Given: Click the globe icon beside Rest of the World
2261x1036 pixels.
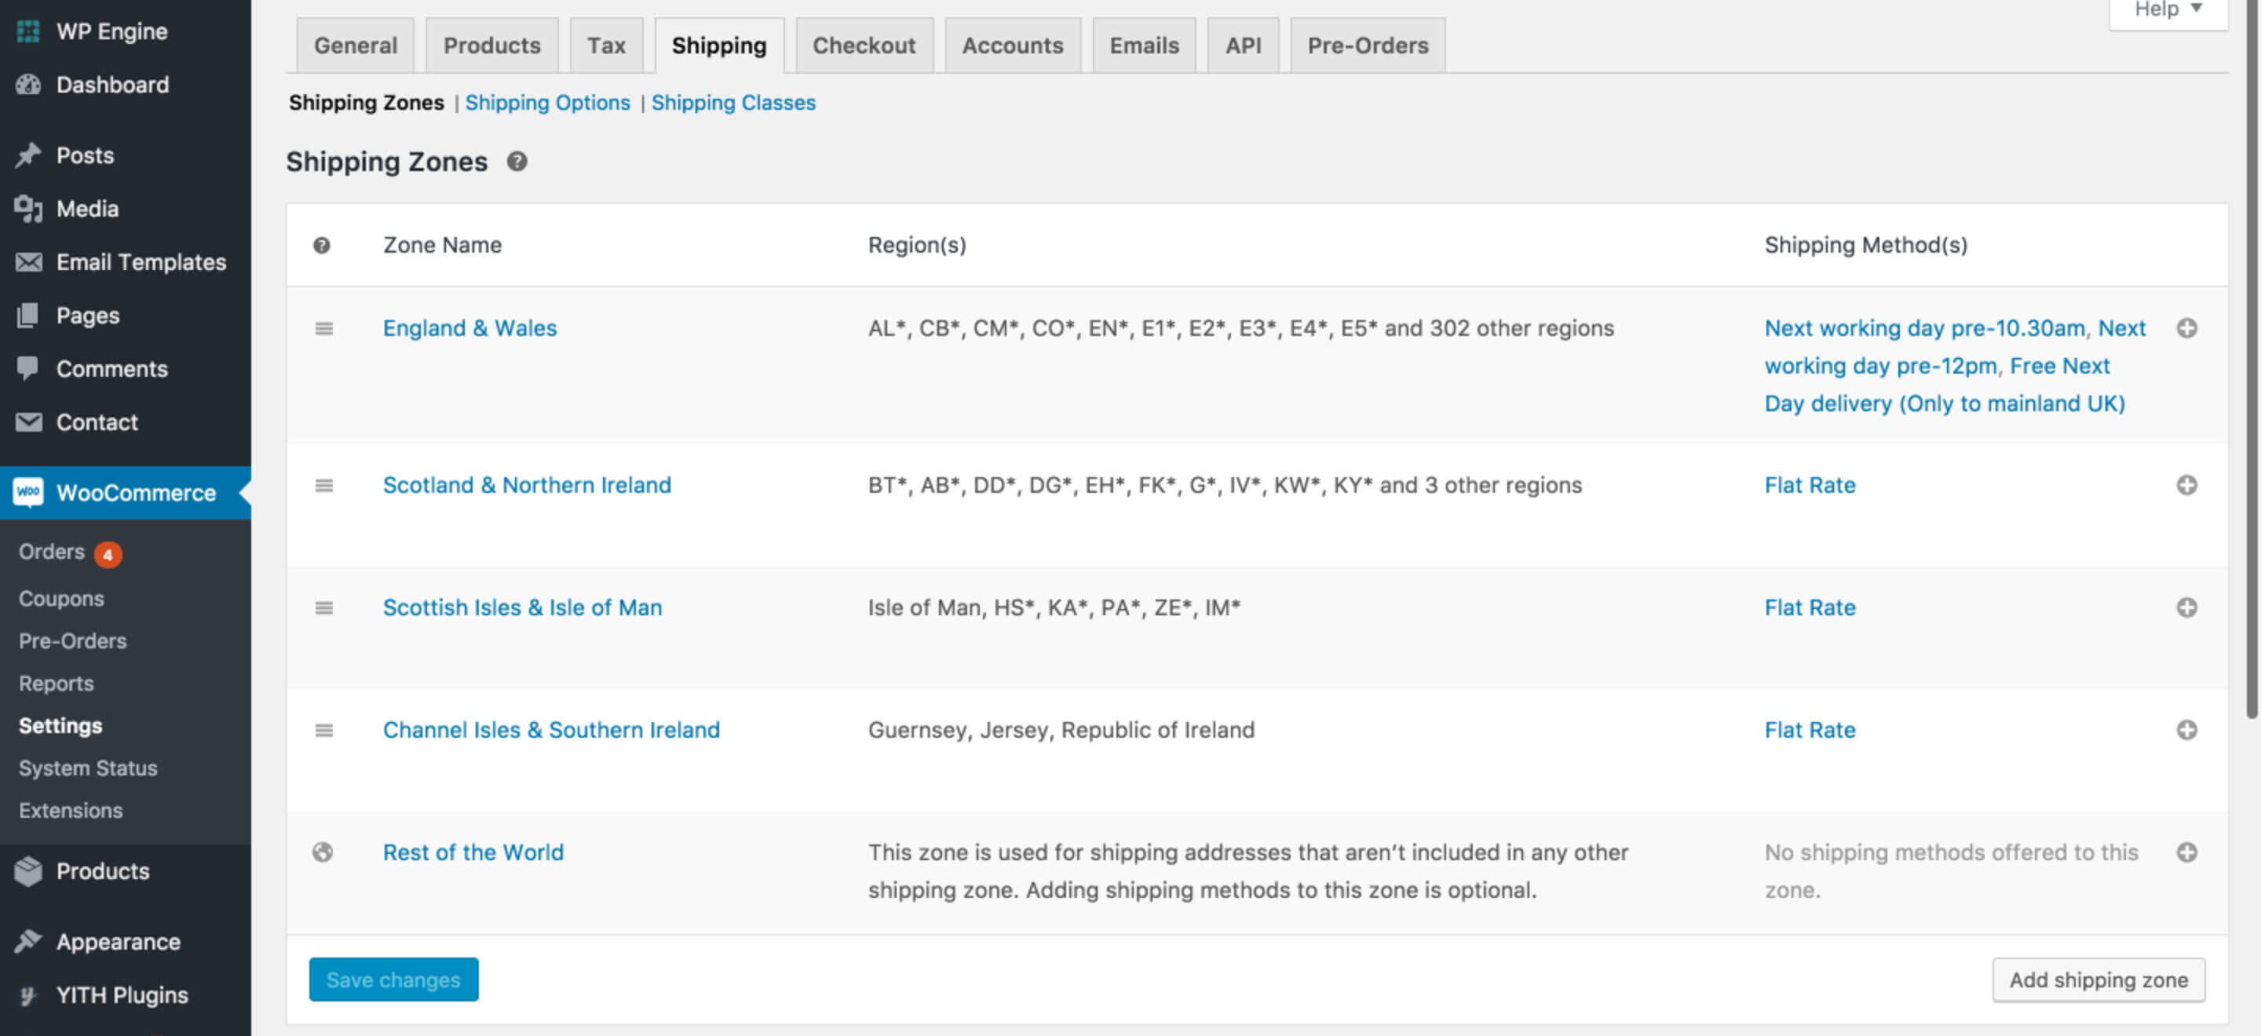Looking at the screenshot, I should click(323, 852).
